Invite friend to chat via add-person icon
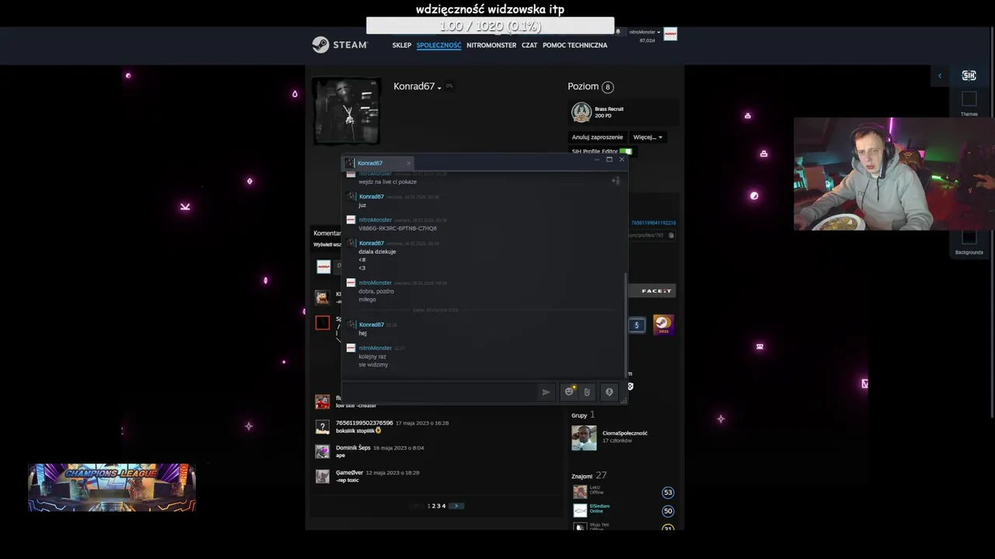 click(x=616, y=181)
